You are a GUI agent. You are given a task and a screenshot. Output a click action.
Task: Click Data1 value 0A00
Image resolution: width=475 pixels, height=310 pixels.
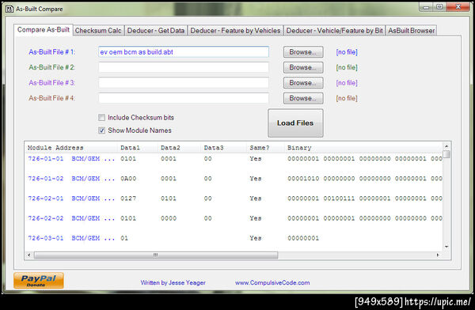tap(128, 179)
